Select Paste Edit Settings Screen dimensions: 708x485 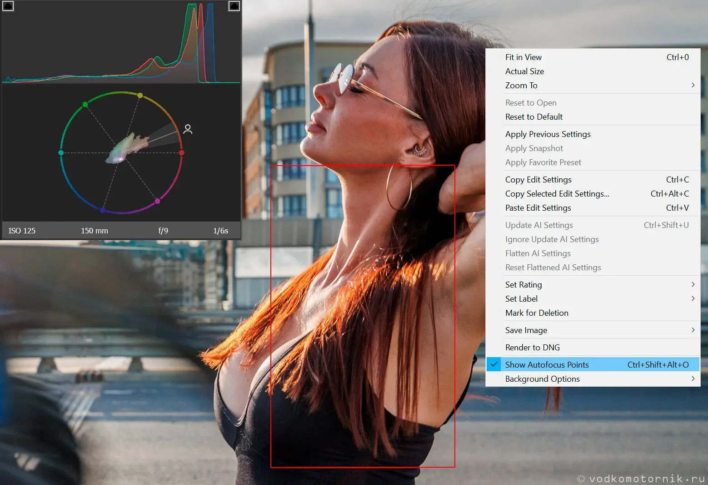click(x=593, y=208)
